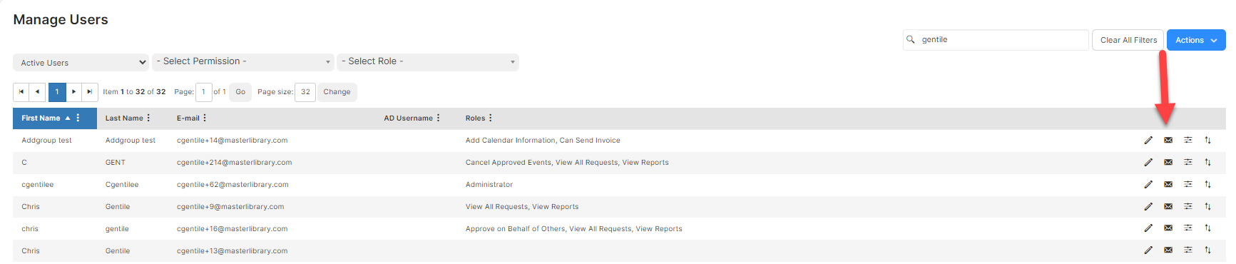Image resolution: width=1236 pixels, height=264 pixels.
Task: Click the search field containing gentile
Action: coord(996,40)
